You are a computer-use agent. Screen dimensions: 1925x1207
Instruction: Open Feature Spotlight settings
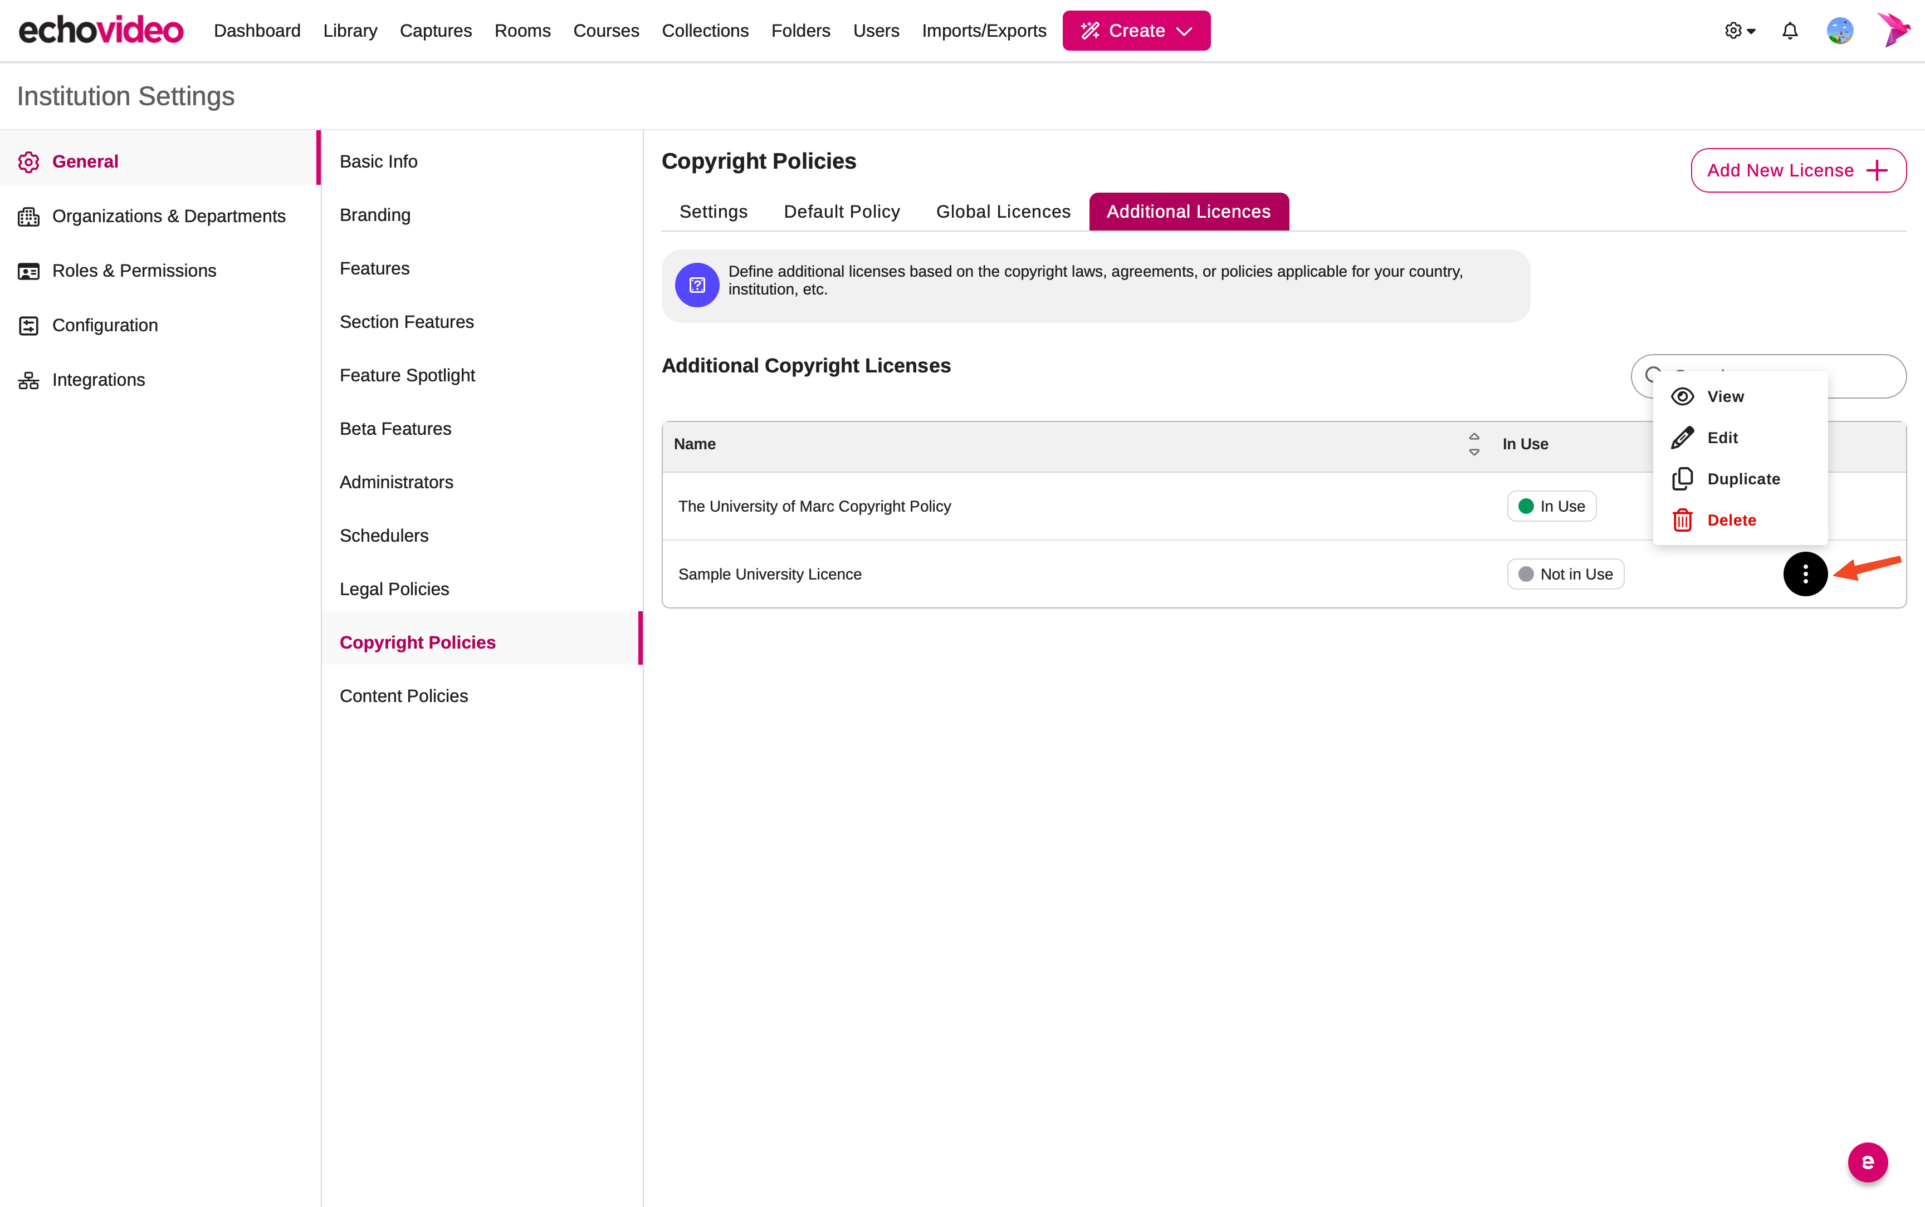click(481, 376)
